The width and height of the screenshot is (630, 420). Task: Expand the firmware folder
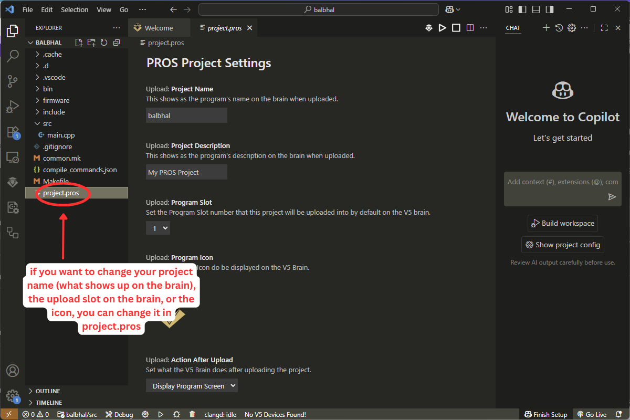(56, 100)
